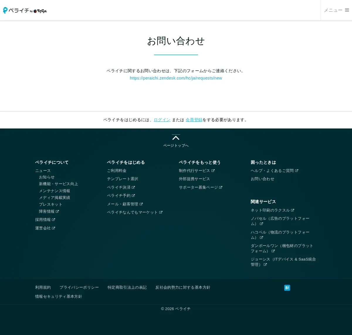Click the Peraichi logo in header
Viewport: 352px width, 335px height.
(x=25, y=11)
